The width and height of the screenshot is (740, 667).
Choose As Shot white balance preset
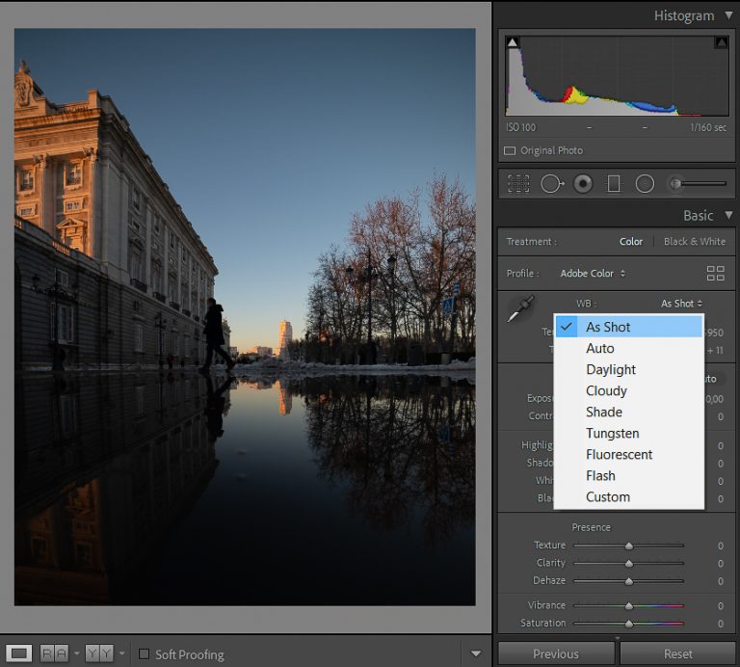point(629,327)
